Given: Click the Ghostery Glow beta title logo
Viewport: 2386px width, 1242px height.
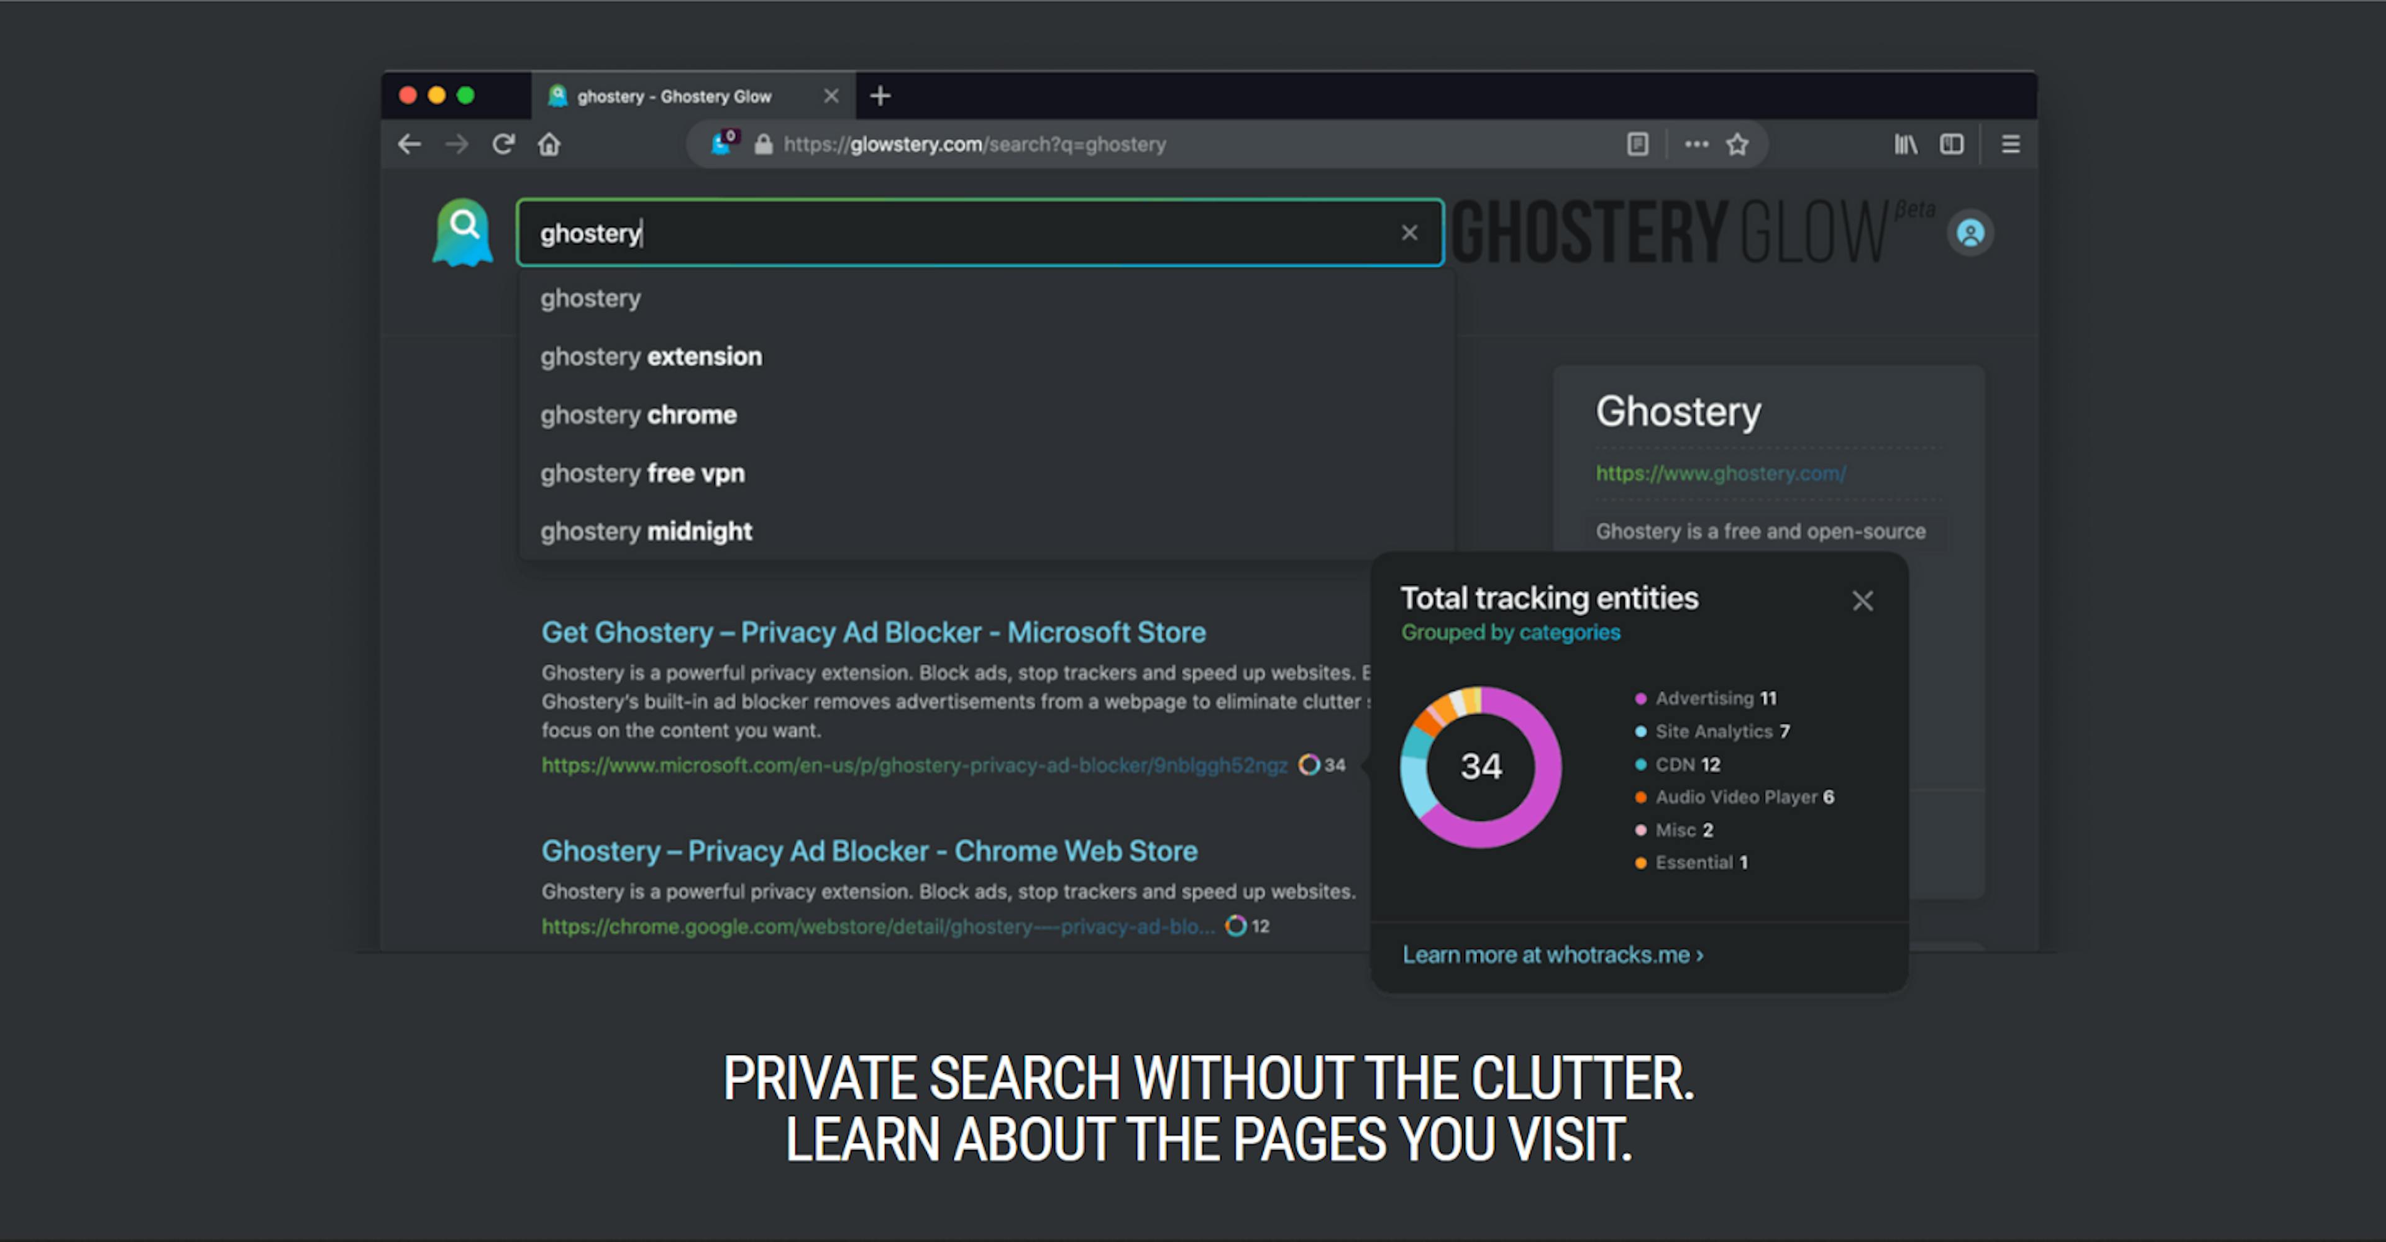Looking at the screenshot, I should (x=1693, y=232).
